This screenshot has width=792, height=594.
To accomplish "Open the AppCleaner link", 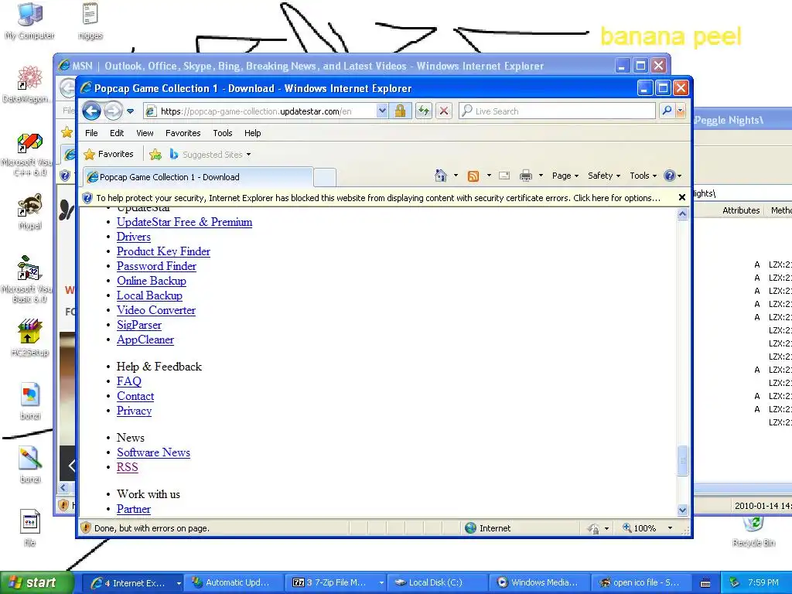I will pyautogui.click(x=145, y=340).
